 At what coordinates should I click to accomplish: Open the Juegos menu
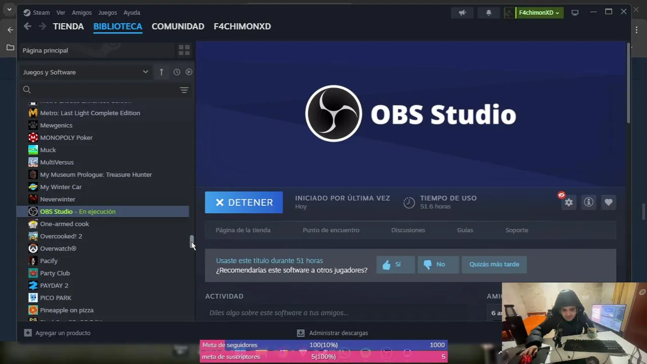(107, 13)
